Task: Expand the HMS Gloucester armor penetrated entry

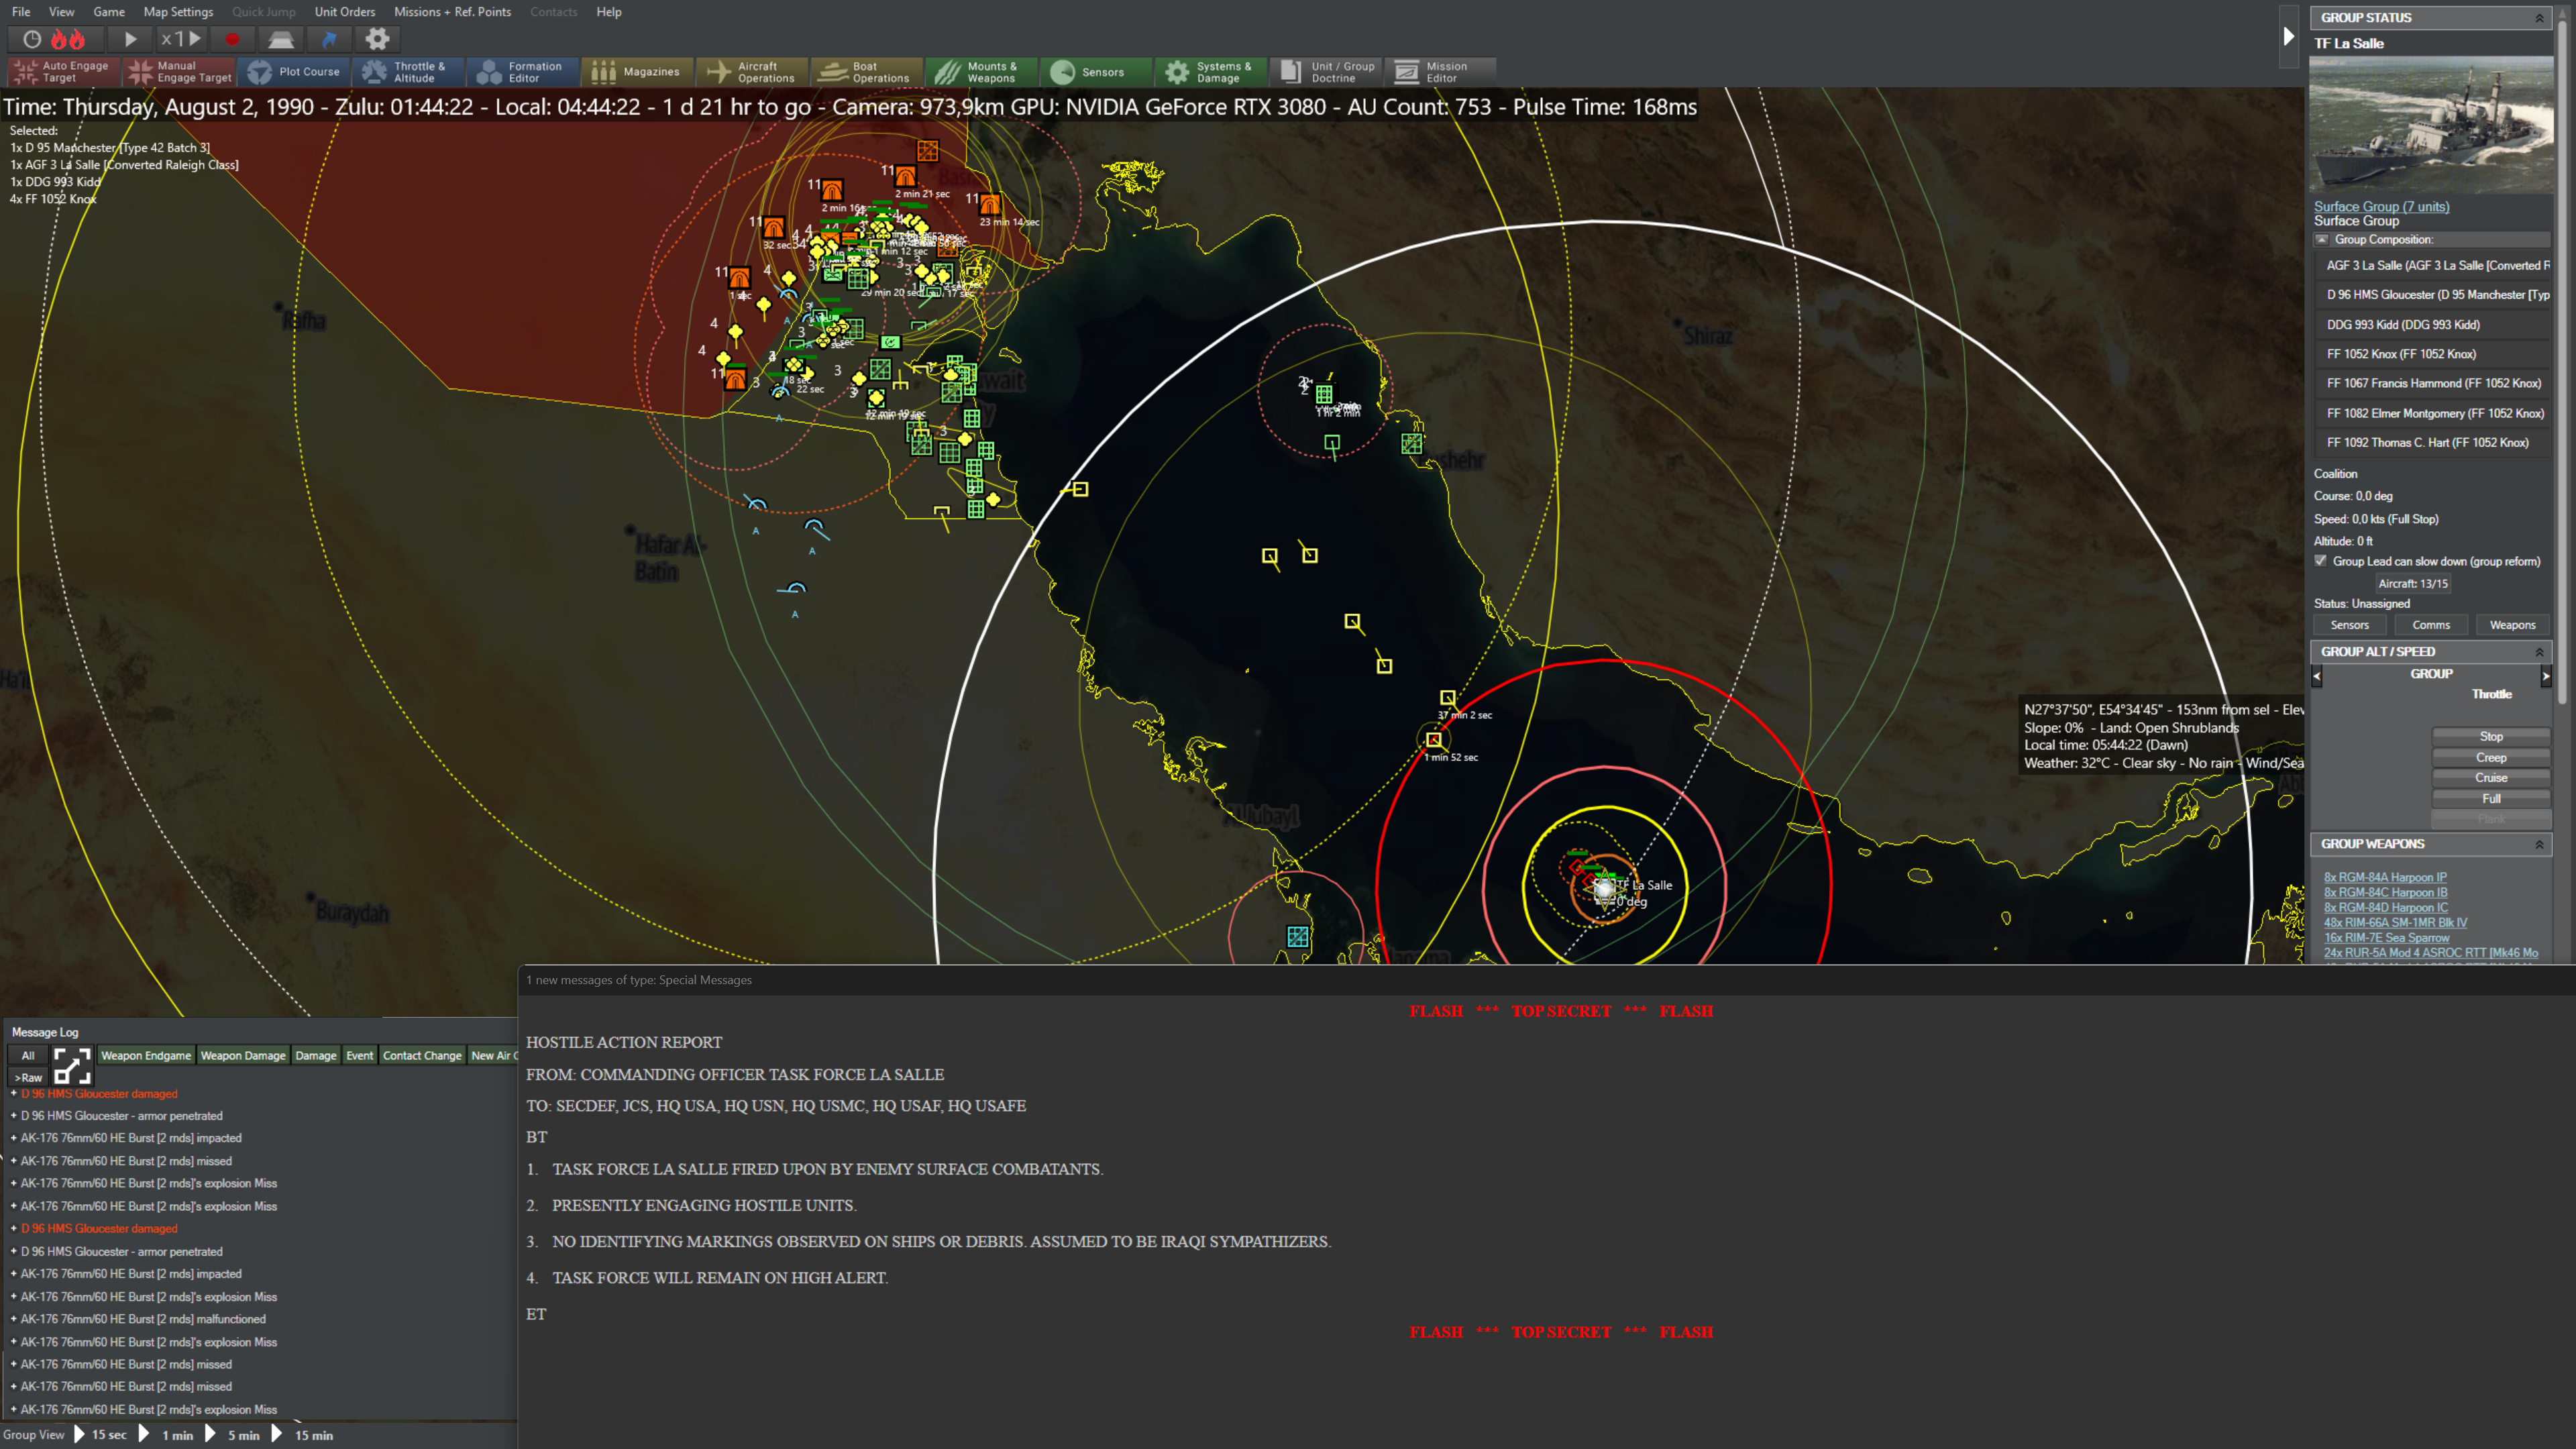Action: click(x=14, y=1116)
